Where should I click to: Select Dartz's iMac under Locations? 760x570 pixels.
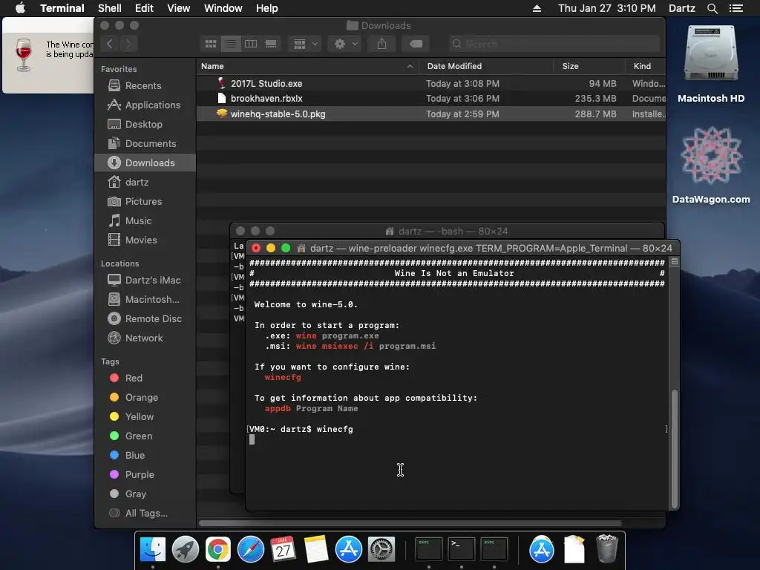145,280
